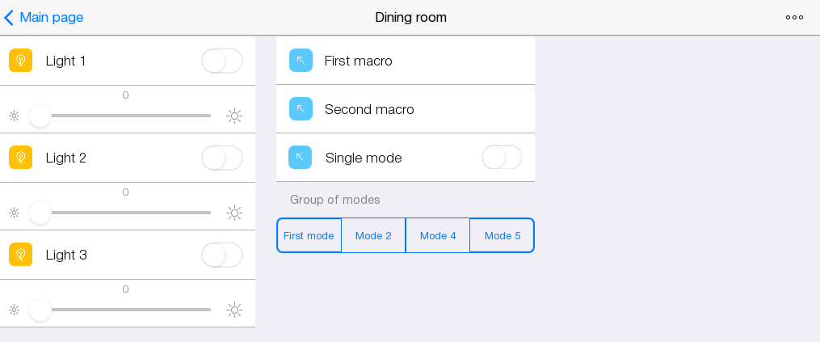The height and width of the screenshot is (342, 820).
Task: Tap the bright sun icon for Light 1
Action: (234, 116)
